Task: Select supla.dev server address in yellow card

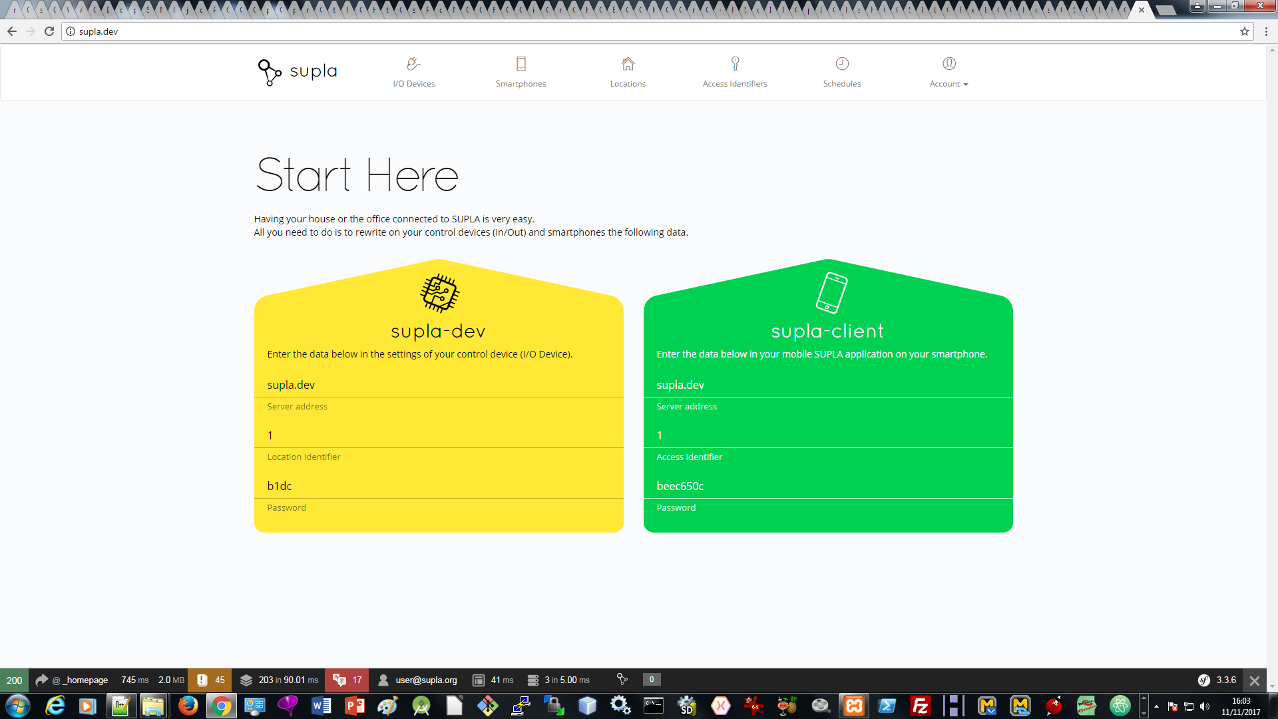Action: click(x=291, y=385)
